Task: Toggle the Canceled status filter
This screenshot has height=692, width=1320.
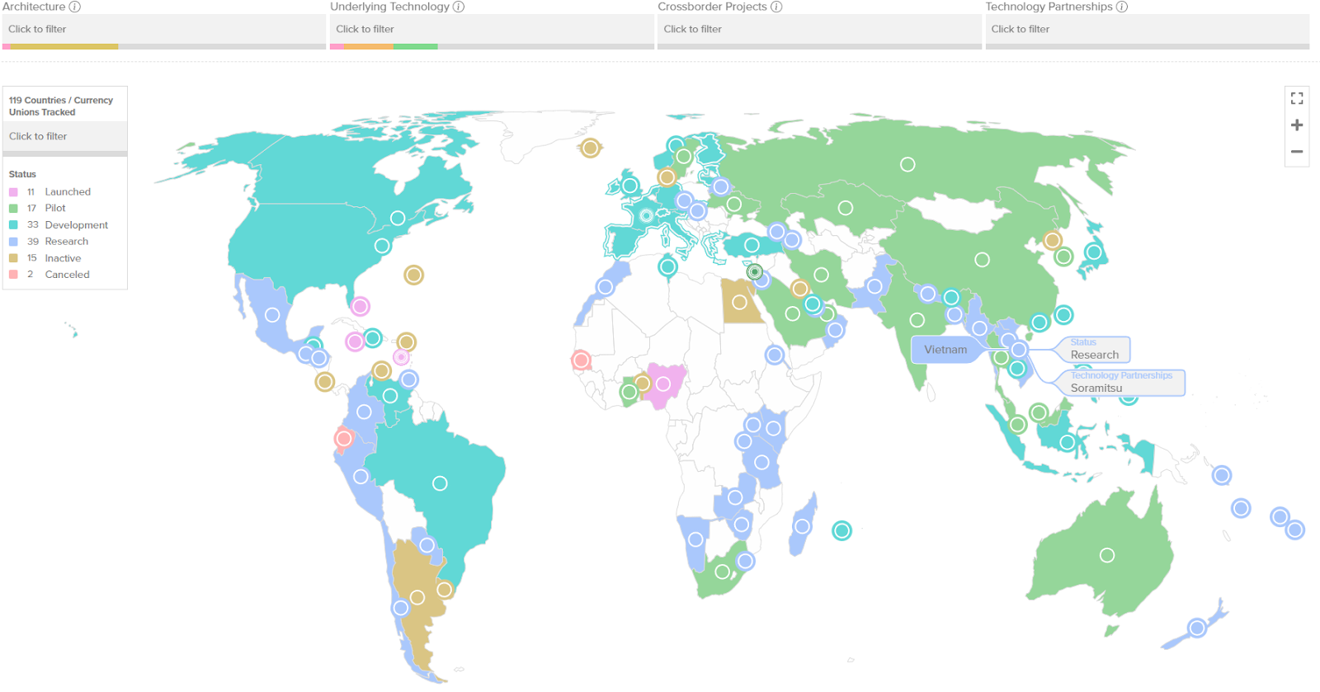Action: tap(67, 275)
